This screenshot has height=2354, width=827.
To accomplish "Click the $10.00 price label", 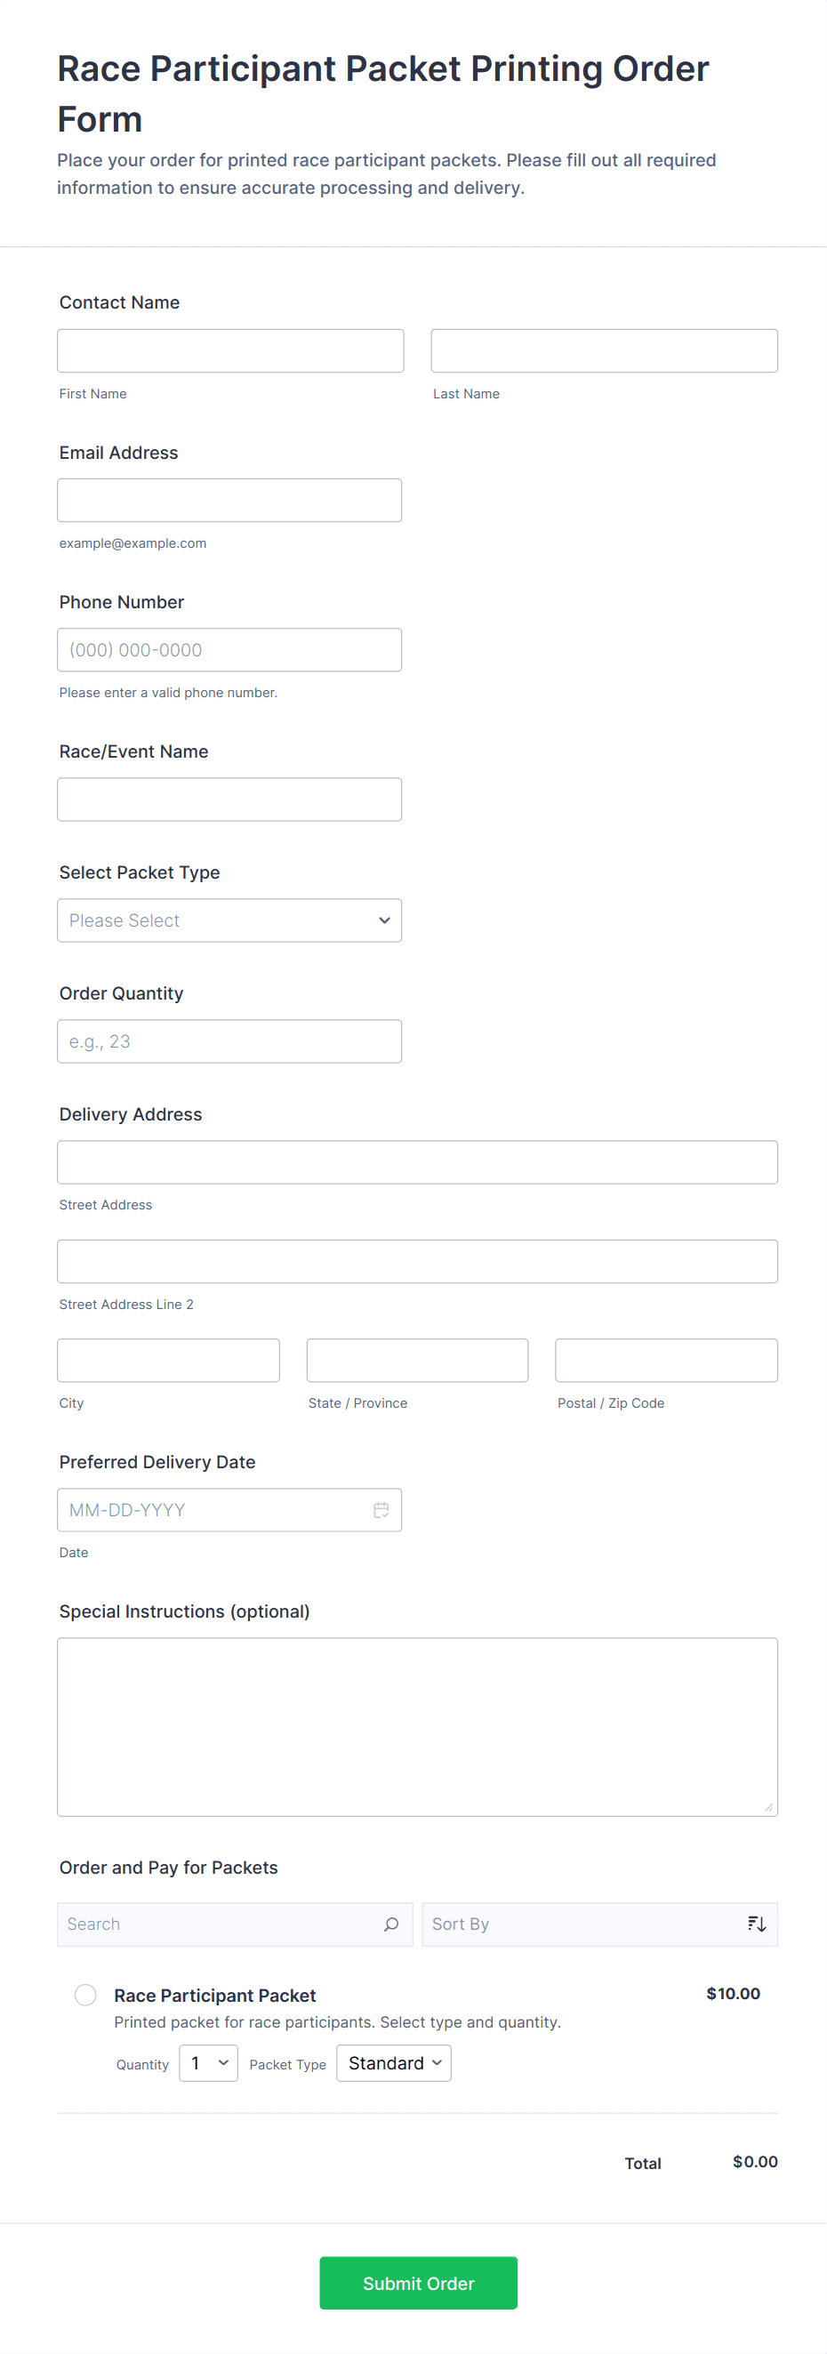I will 732,1993.
